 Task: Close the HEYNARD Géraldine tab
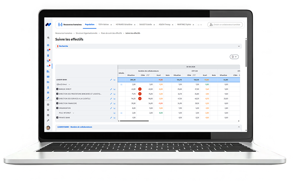click(135, 25)
